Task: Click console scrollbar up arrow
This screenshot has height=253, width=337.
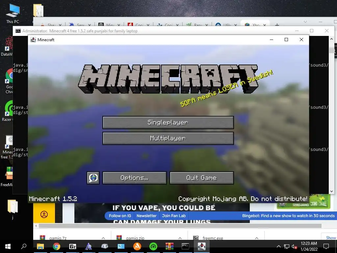Action: click(331, 39)
